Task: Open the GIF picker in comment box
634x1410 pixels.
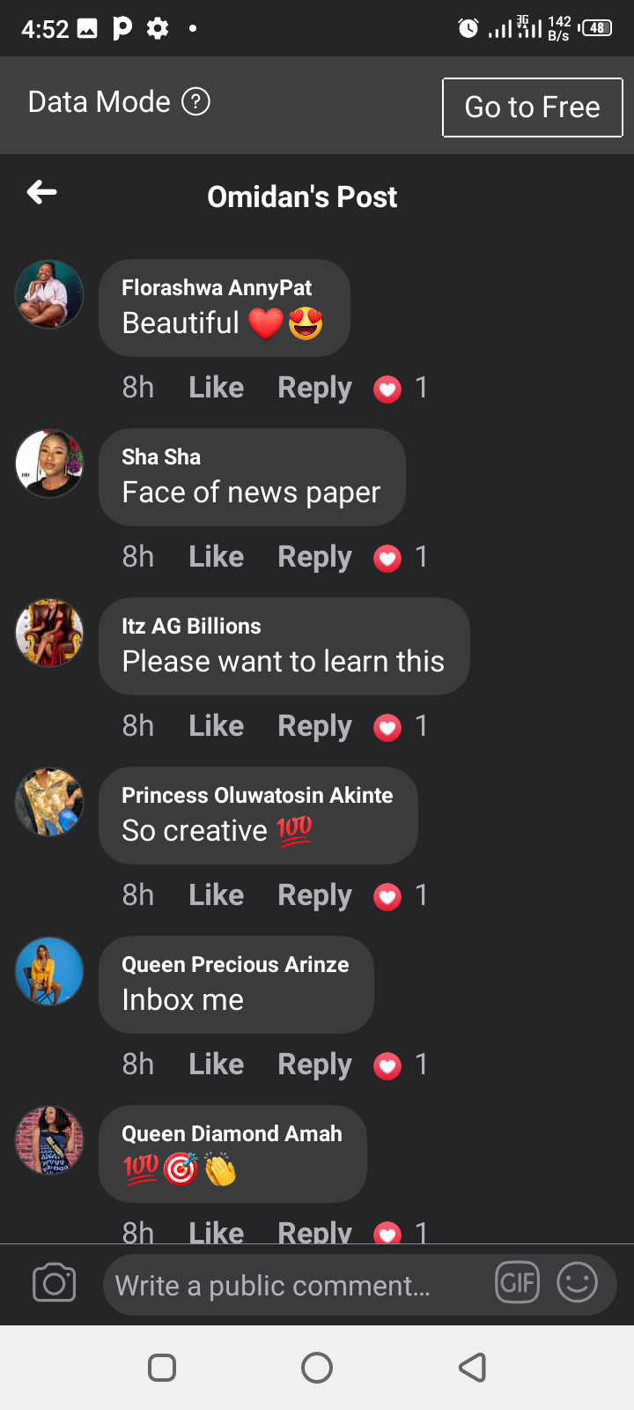Action: point(518,1283)
